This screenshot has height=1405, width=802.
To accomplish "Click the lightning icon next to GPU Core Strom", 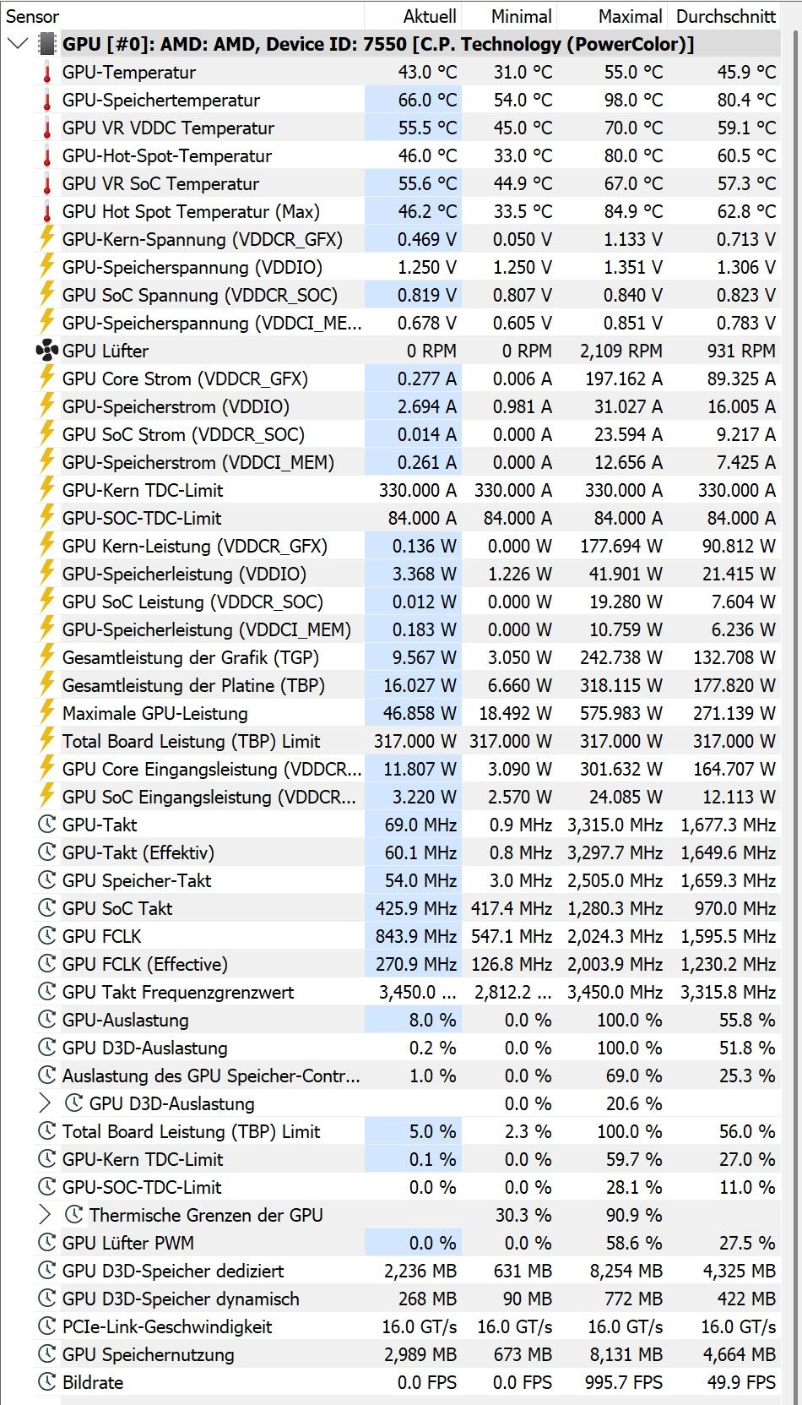I will [x=47, y=378].
